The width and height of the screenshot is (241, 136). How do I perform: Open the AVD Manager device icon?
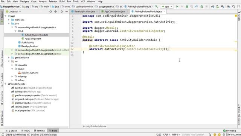[218, 6]
